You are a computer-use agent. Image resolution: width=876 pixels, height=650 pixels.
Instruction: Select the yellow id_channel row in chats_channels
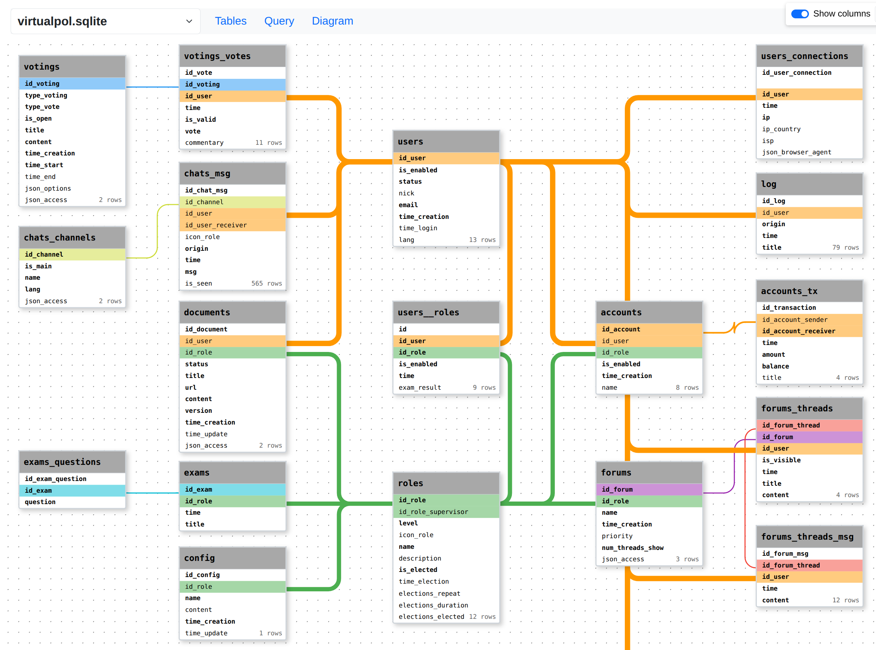[x=72, y=254]
